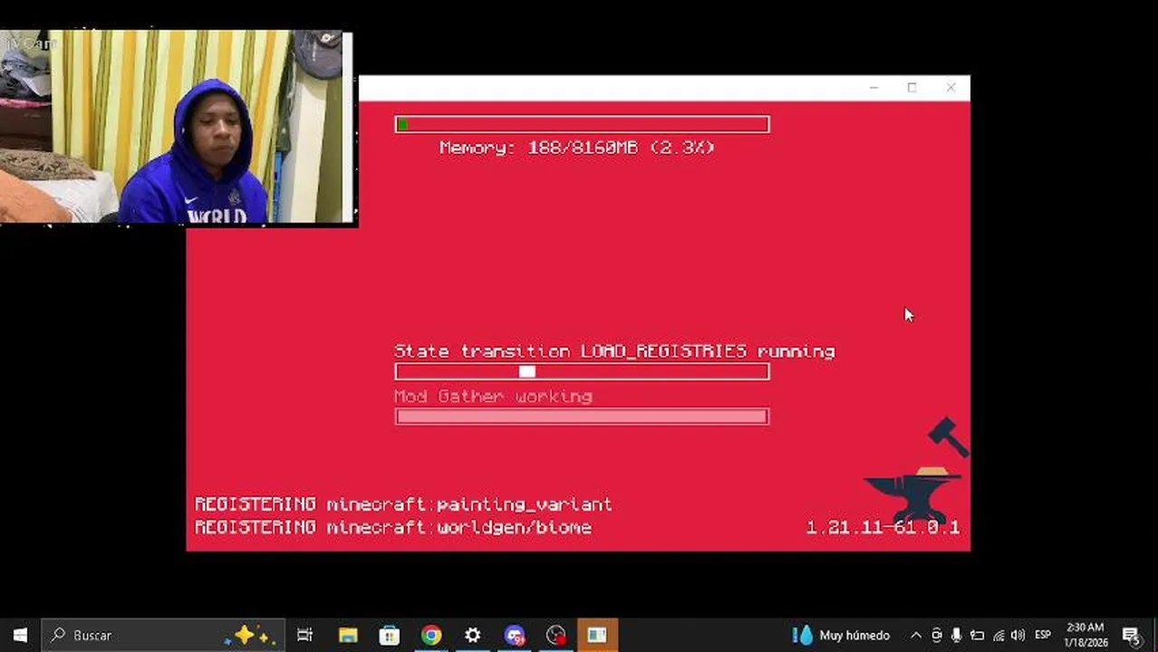Open the recording app taskbar icon
Screen dimensions: 1158x652
[x=556, y=635]
